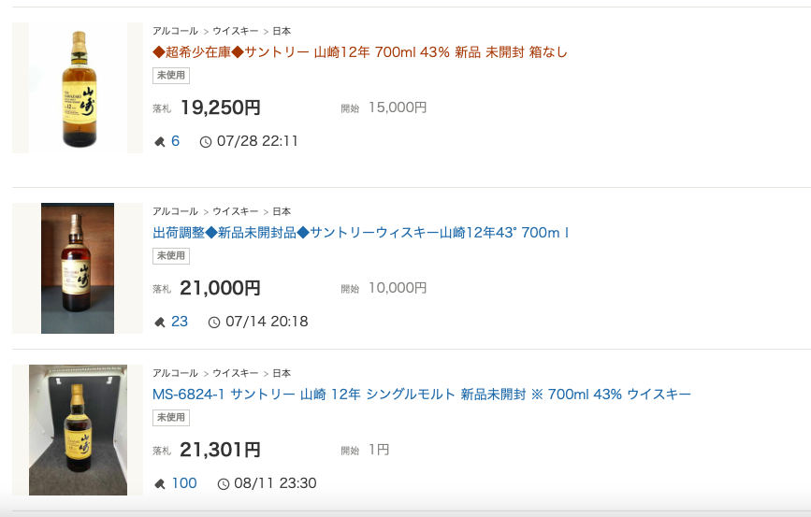Open the 出荷調整 新品未開封品 山崎12年 listing title
Image resolution: width=811 pixels, height=517 pixels.
(360, 233)
